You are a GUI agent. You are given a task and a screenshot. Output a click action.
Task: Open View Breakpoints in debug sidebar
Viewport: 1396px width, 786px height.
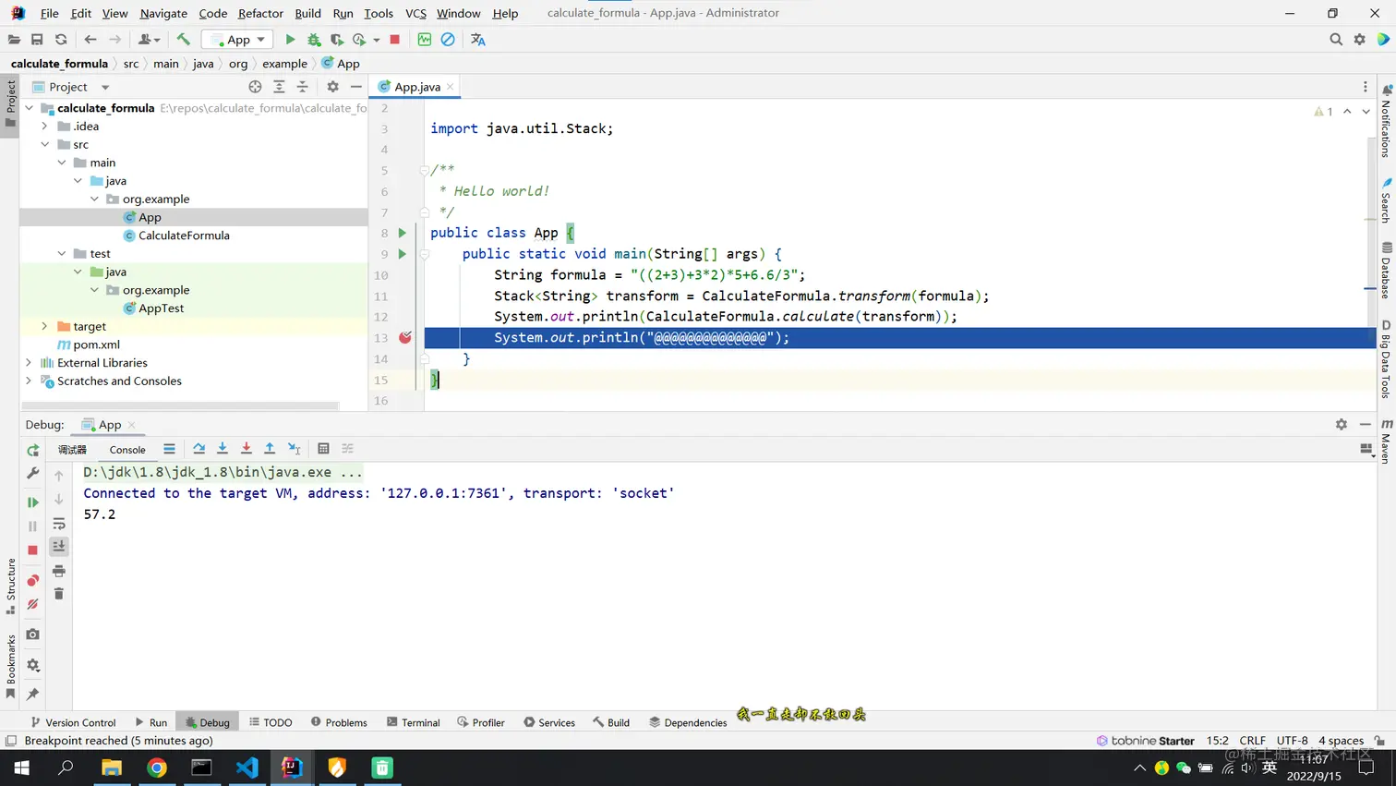[x=33, y=580]
